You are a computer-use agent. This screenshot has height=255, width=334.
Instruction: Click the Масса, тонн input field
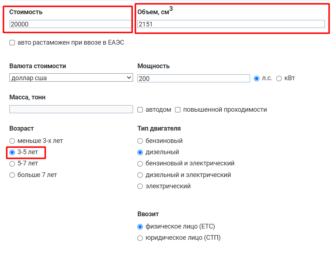pos(71,109)
